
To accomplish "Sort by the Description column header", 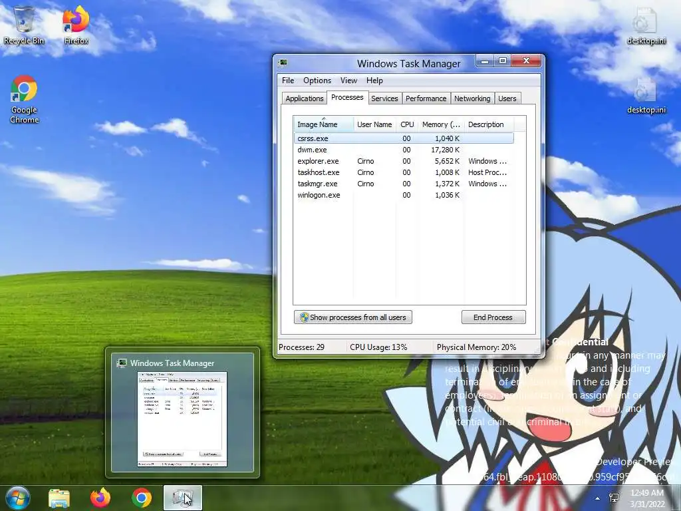I will tap(489, 124).
